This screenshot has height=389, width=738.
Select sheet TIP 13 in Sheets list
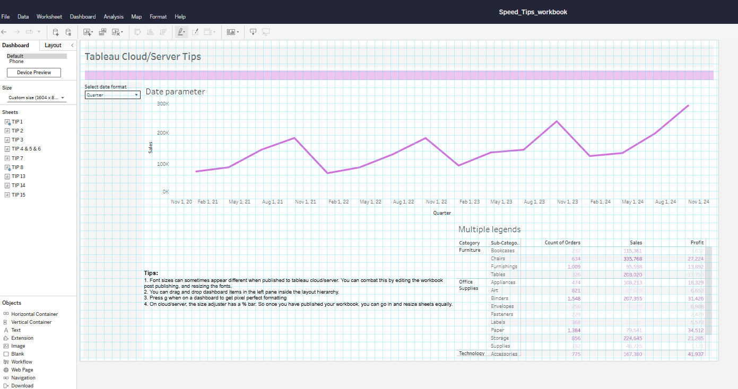(18, 176)
